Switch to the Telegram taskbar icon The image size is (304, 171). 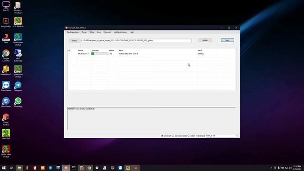50,168
